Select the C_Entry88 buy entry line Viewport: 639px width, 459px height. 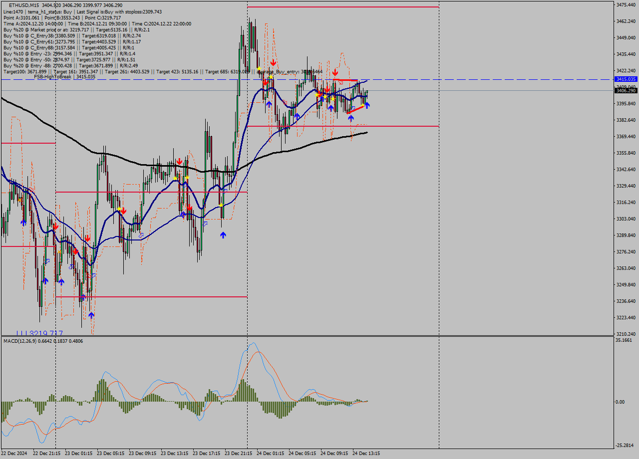point(69,47)
